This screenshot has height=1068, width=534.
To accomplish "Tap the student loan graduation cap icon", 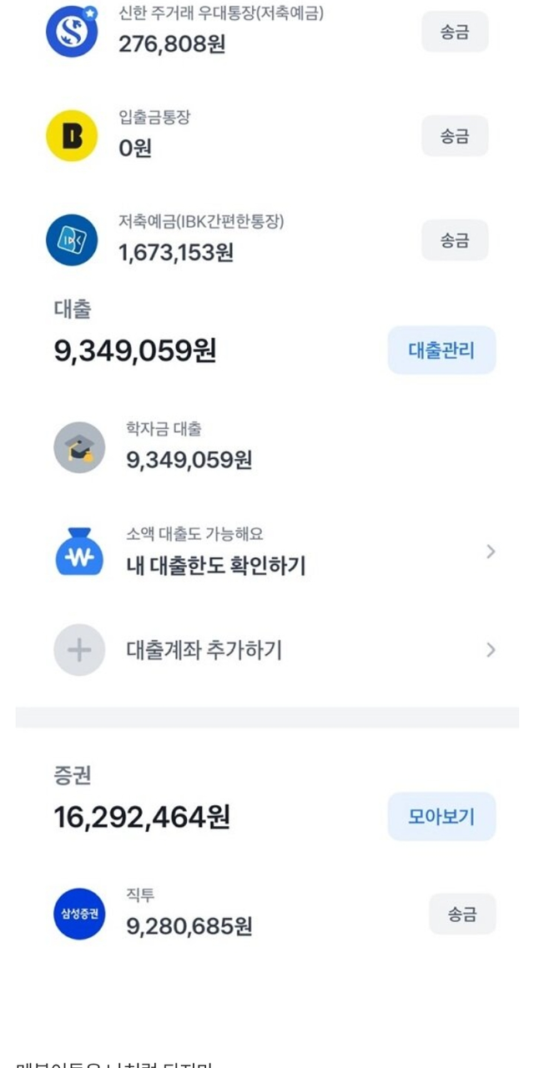I will click(79, 448).
